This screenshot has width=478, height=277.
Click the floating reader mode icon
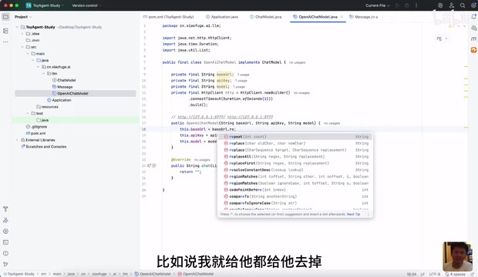click(439, 38)
